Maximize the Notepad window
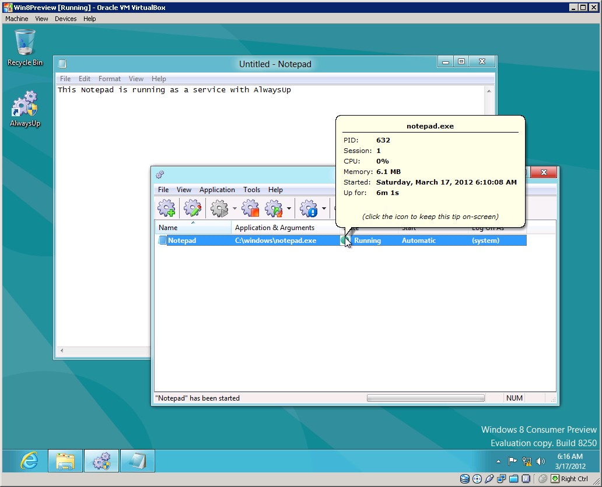This screenshot has width=602, height=487. pos(461,61)
